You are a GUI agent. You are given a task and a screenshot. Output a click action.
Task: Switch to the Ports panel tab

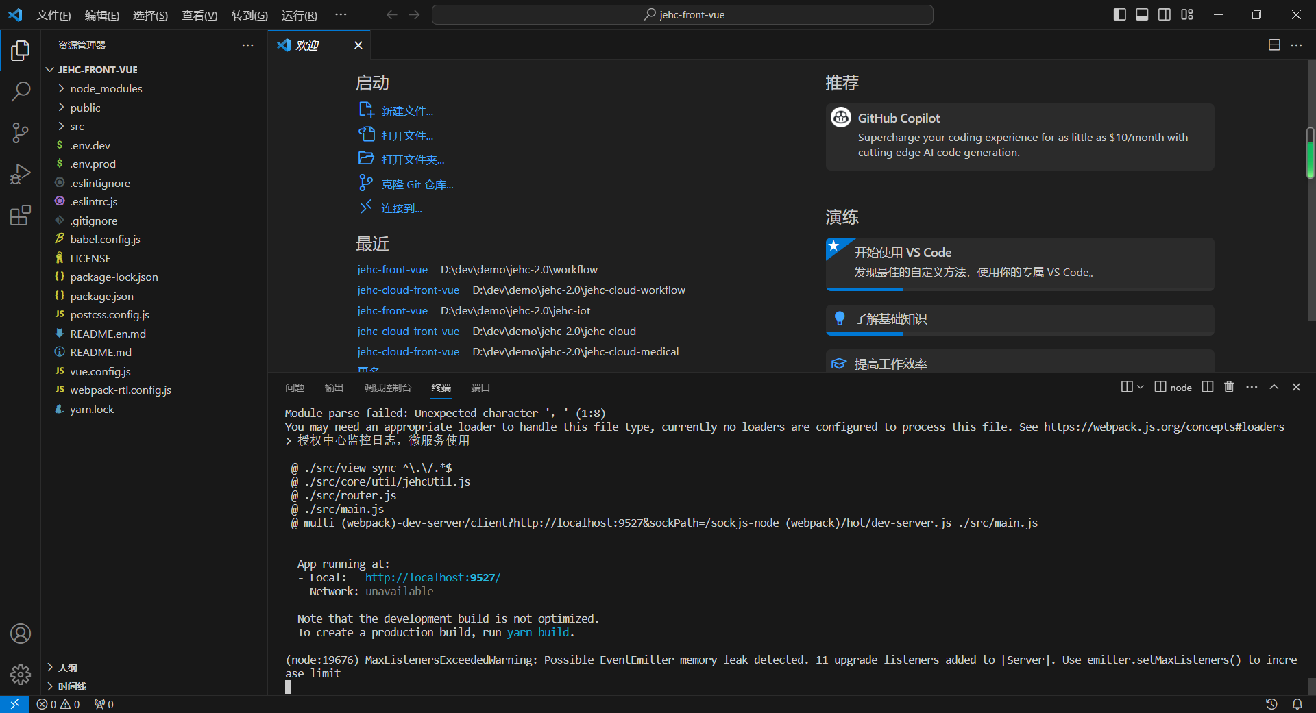480,388
